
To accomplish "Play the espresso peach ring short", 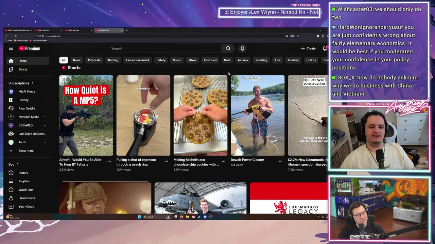I will click(143, 115).
